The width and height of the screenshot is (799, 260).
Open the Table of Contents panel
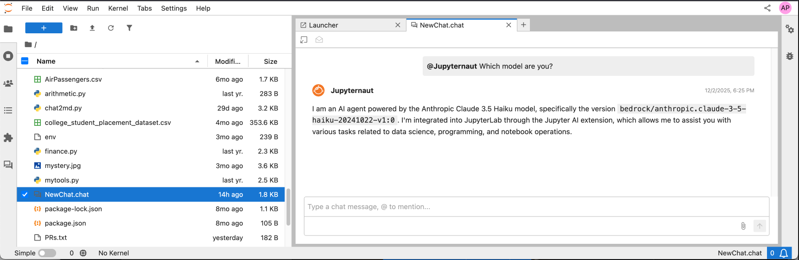pos(8,111)
